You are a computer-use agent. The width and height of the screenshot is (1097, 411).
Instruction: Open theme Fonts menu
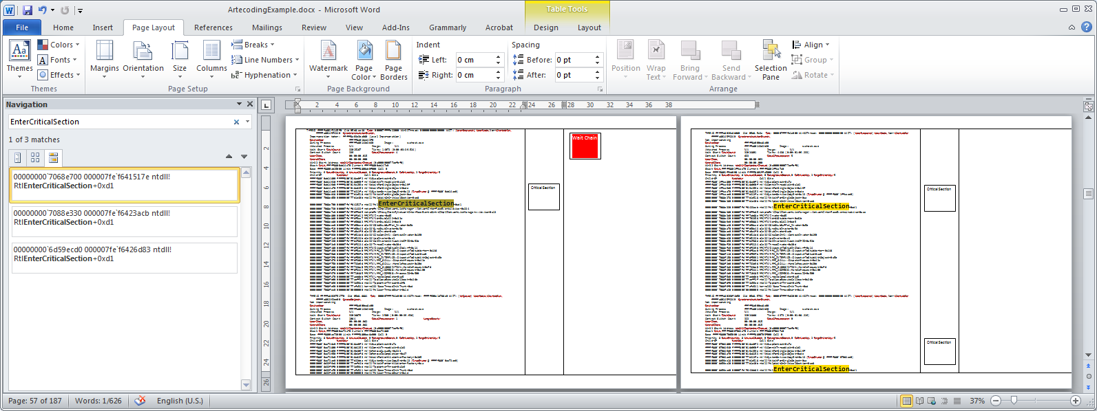coord(59,60)
